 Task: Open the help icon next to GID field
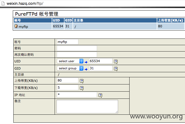tap(116, 69)
